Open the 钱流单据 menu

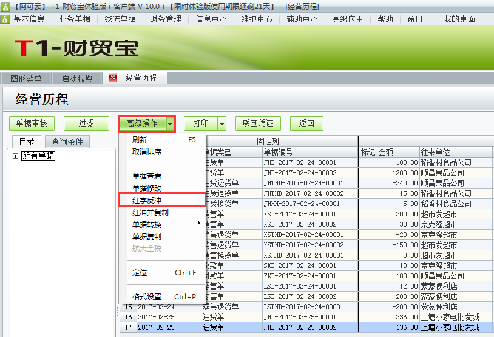coord(120,19)
